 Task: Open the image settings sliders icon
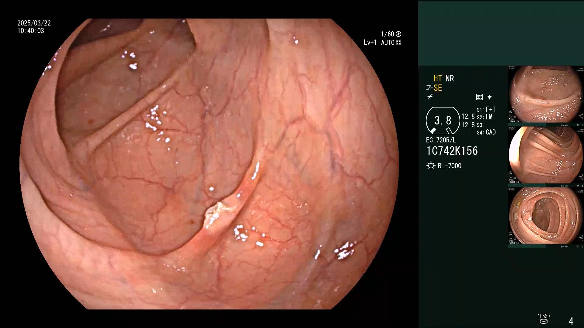[x=479, y=97]
